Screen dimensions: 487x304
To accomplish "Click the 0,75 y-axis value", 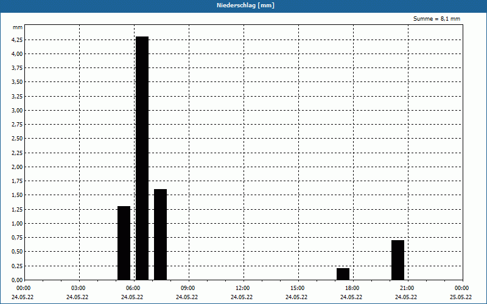I will pos(17,238).
